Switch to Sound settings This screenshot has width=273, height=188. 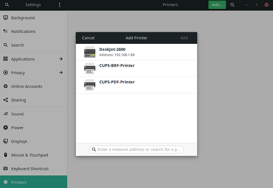[33, 114]
